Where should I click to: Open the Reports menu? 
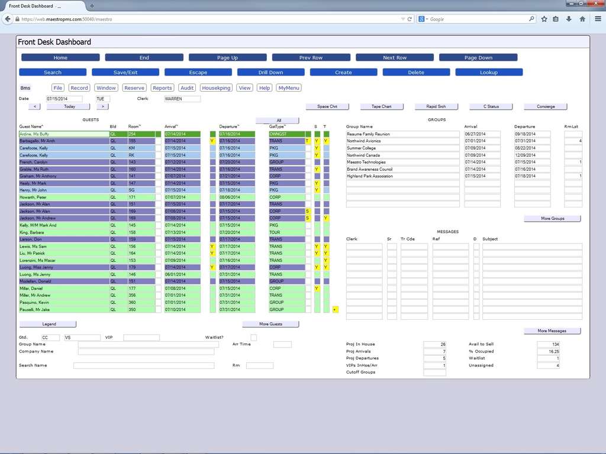(x=162, y=87)
